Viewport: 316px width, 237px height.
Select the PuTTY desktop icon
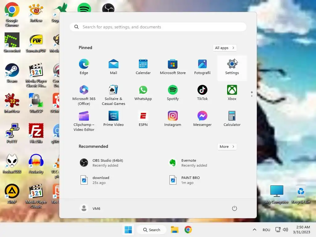pyautogui.click(x=12, y=133)
